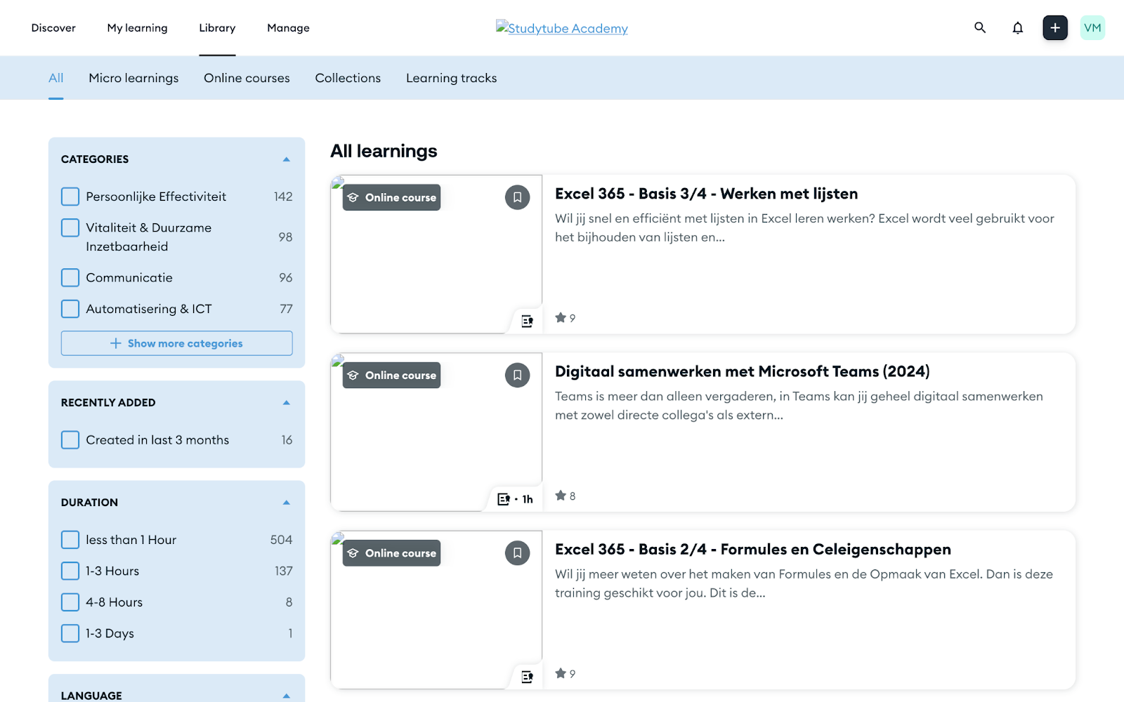This screenshot has height=702, width=1124.
Task: Open Excel 365 Basis 3/4 Werken met lijsten title
Action: tap(706, 194)
